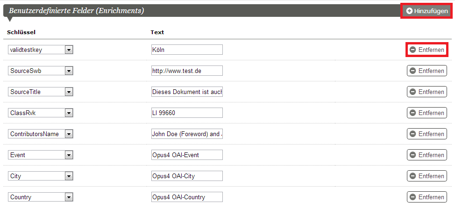Select the Opus4 OAI-City text field
Viewport: 455px width, 210px height.
point(187,176)
